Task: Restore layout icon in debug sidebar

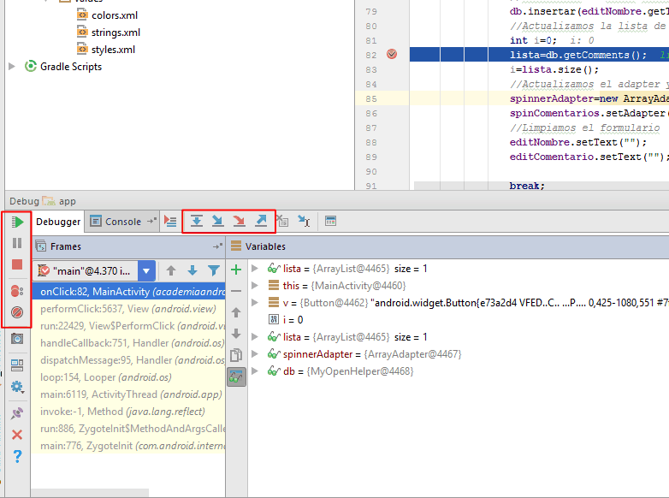Action: pos(17,365)
